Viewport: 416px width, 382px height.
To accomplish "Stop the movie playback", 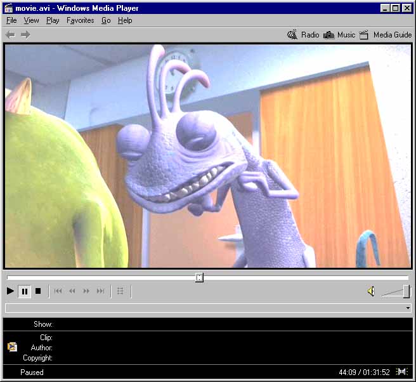I will point(38,291).
